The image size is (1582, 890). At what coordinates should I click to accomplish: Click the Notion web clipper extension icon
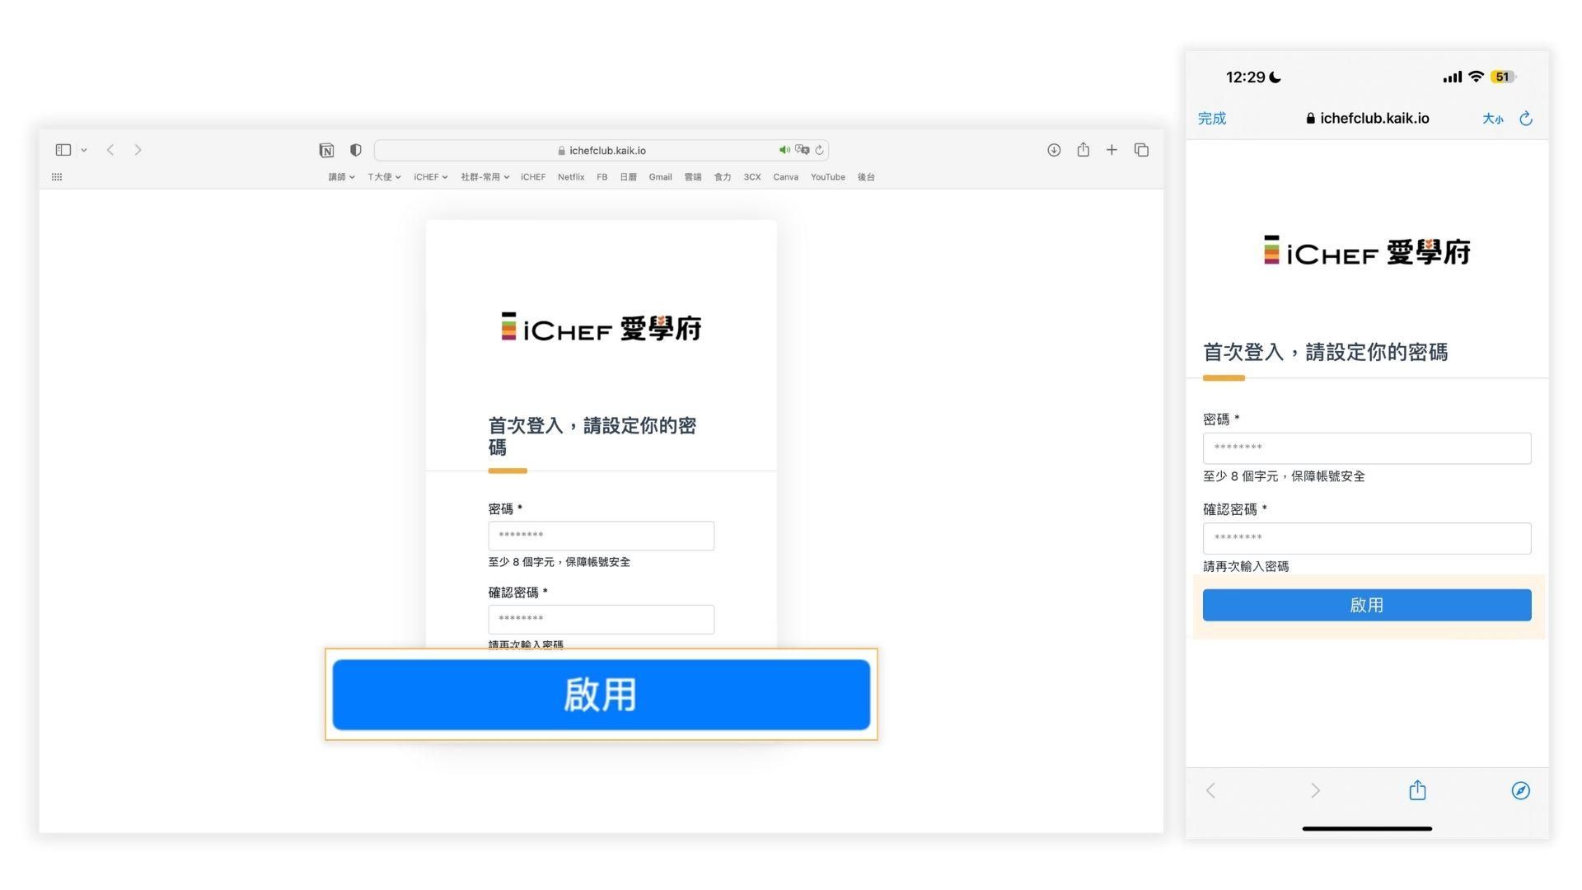[326, 150]
